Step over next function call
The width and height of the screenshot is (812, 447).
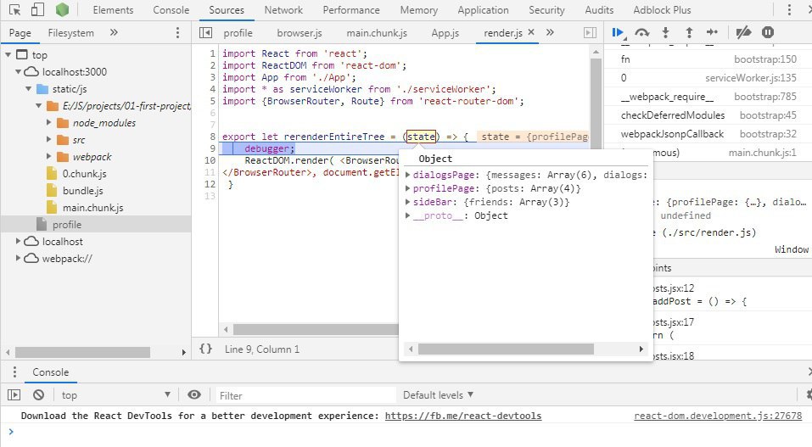[642, 32]
